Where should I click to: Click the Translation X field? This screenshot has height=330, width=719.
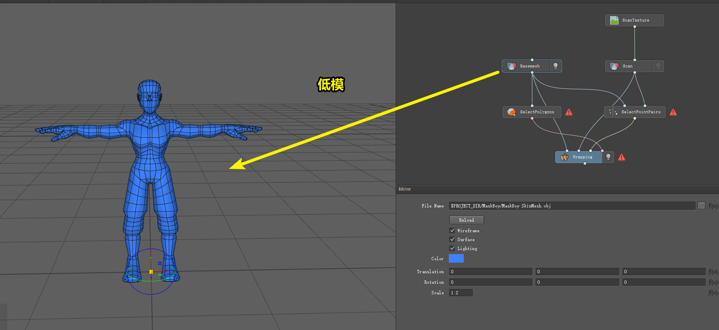(491, 272)
